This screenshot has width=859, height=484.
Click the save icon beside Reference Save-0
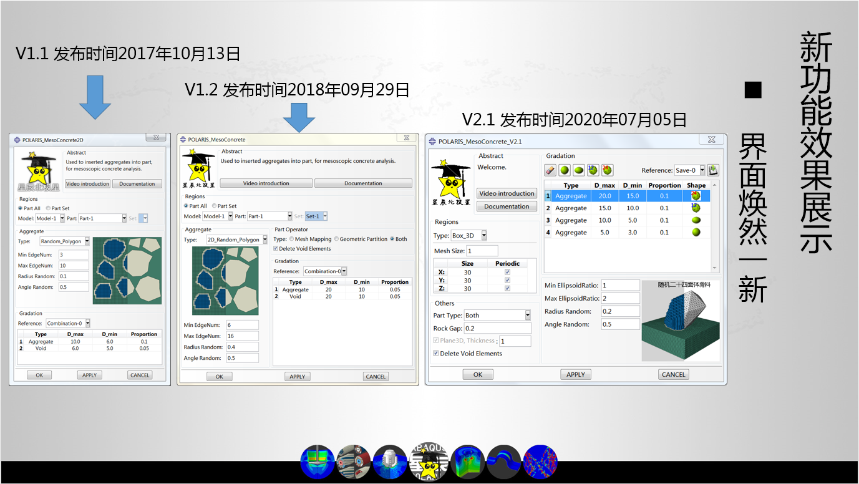[x=713, y=170]
